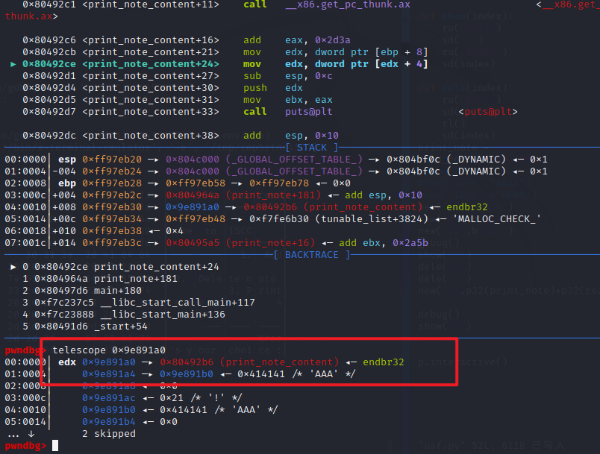Click telescope pointer 0x9e891b0 in row 01
This screenshot has width=600, height=454.
(187, 373)
